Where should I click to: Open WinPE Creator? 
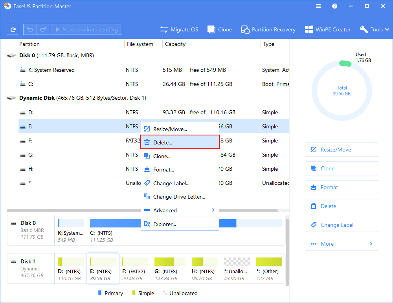coord(328,29)
